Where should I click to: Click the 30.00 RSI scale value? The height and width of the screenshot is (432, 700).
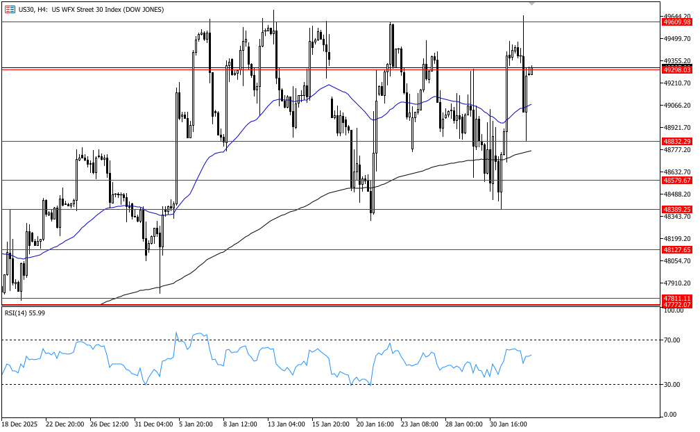(x=672, y=385)
